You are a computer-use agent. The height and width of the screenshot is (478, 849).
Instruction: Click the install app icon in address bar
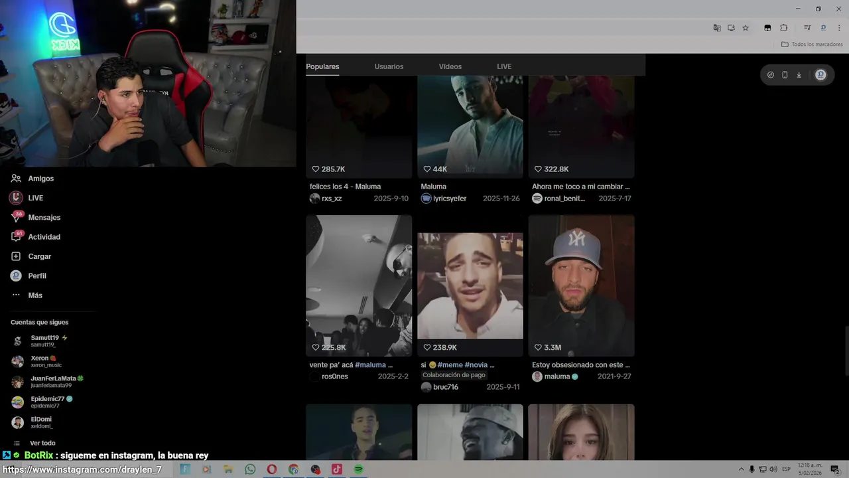click(731, 28)
